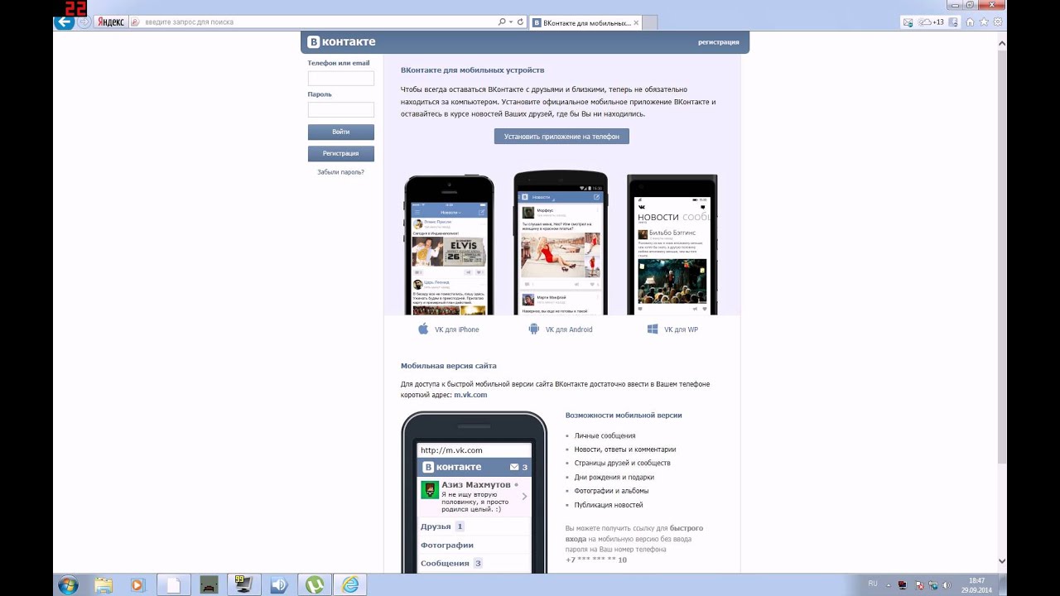Viewport: 1060px width, 596px height.
Task: Switch to Internet Explorer taskbar button
Action: (349, 585)
